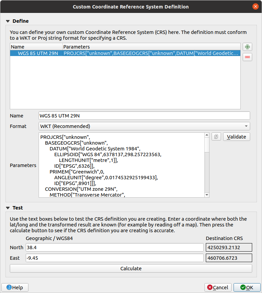Click the Parameters scrollbar down arrow

click(207, 195)
